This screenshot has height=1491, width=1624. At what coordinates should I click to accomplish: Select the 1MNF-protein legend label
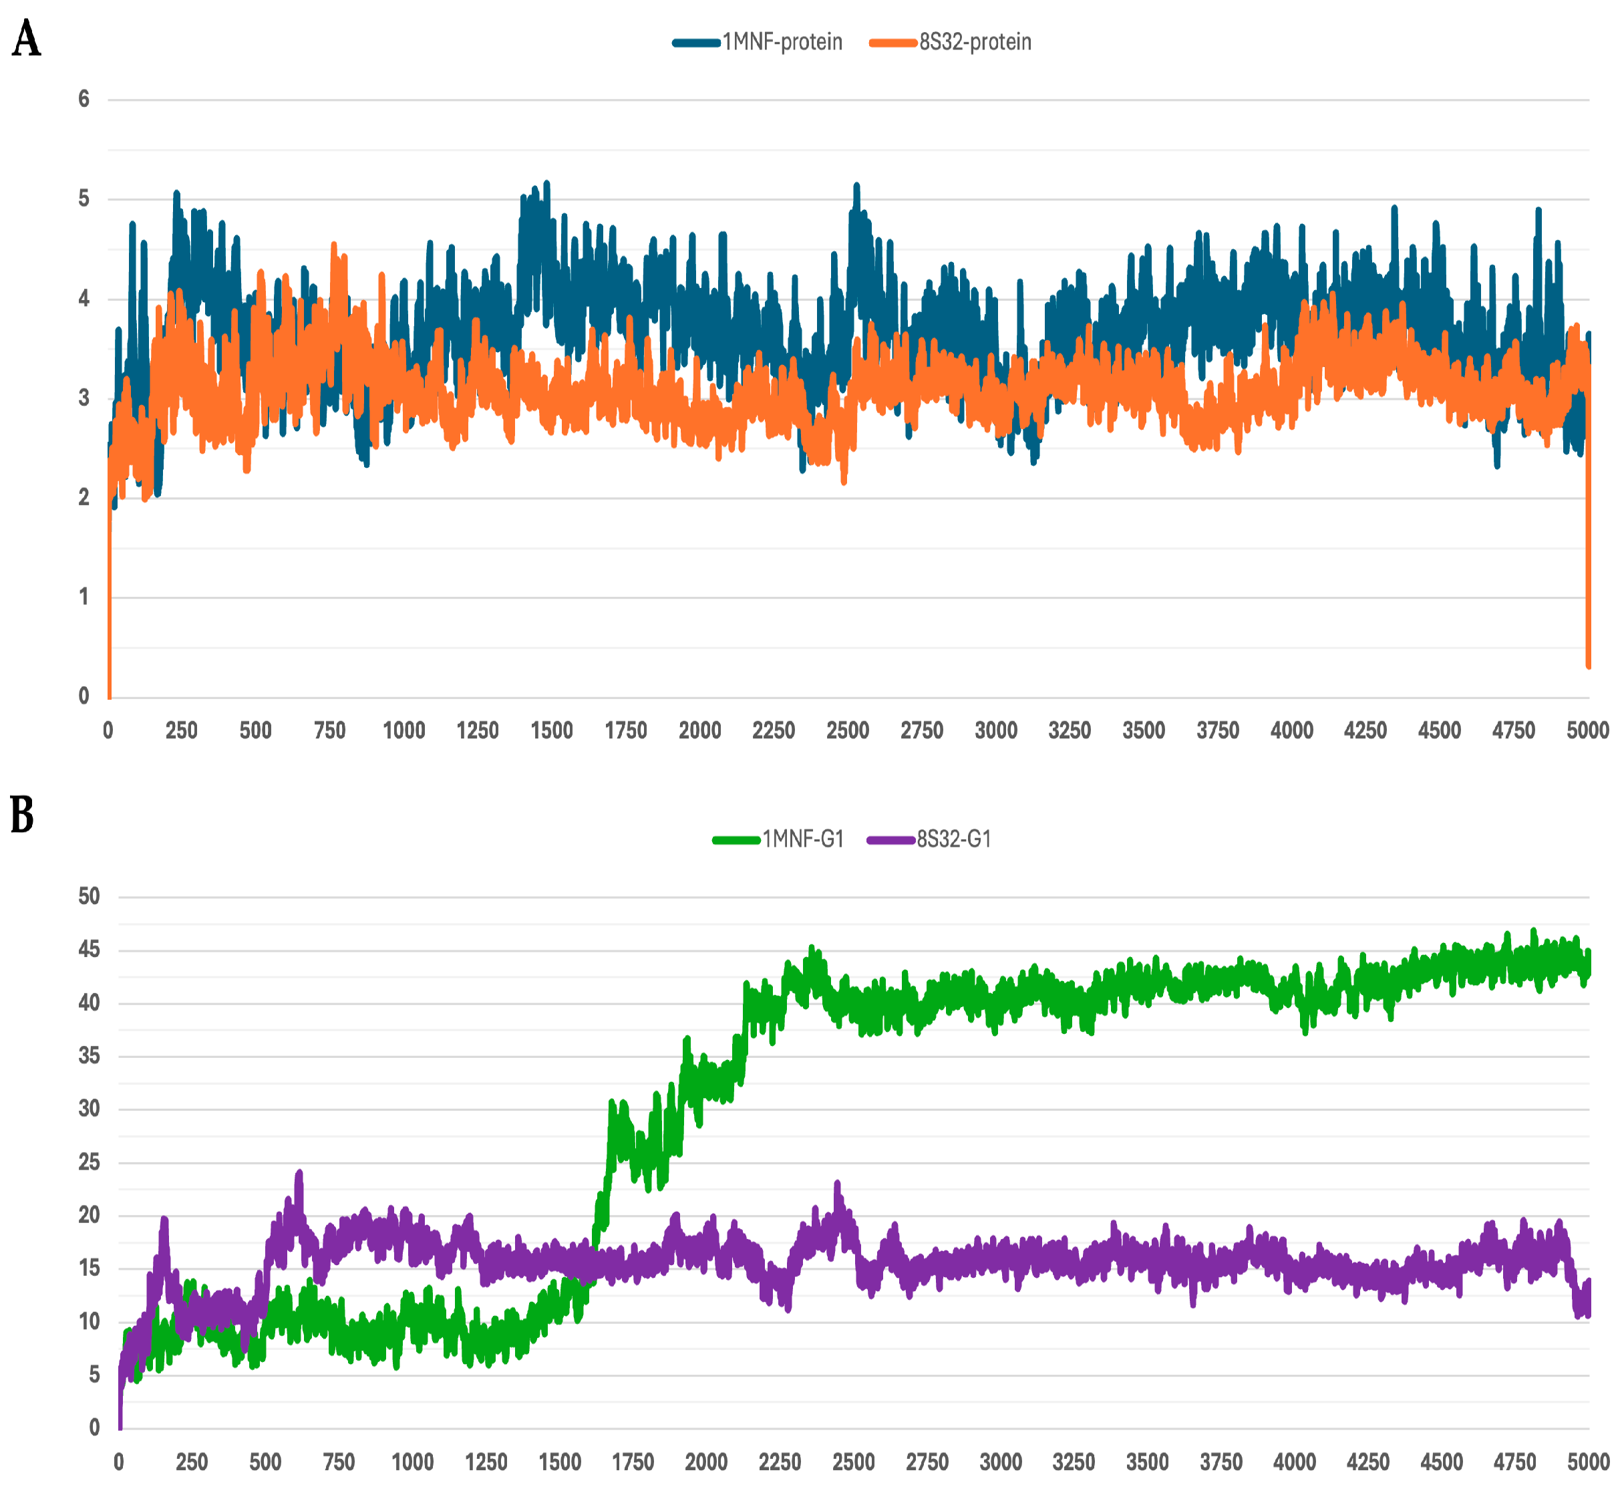[x=782, y=42]
